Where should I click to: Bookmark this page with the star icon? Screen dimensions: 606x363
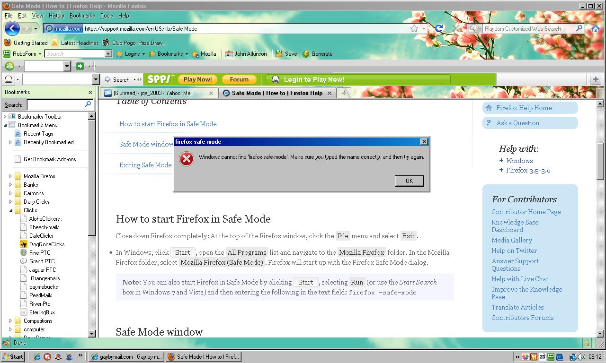tap(414, 28)
